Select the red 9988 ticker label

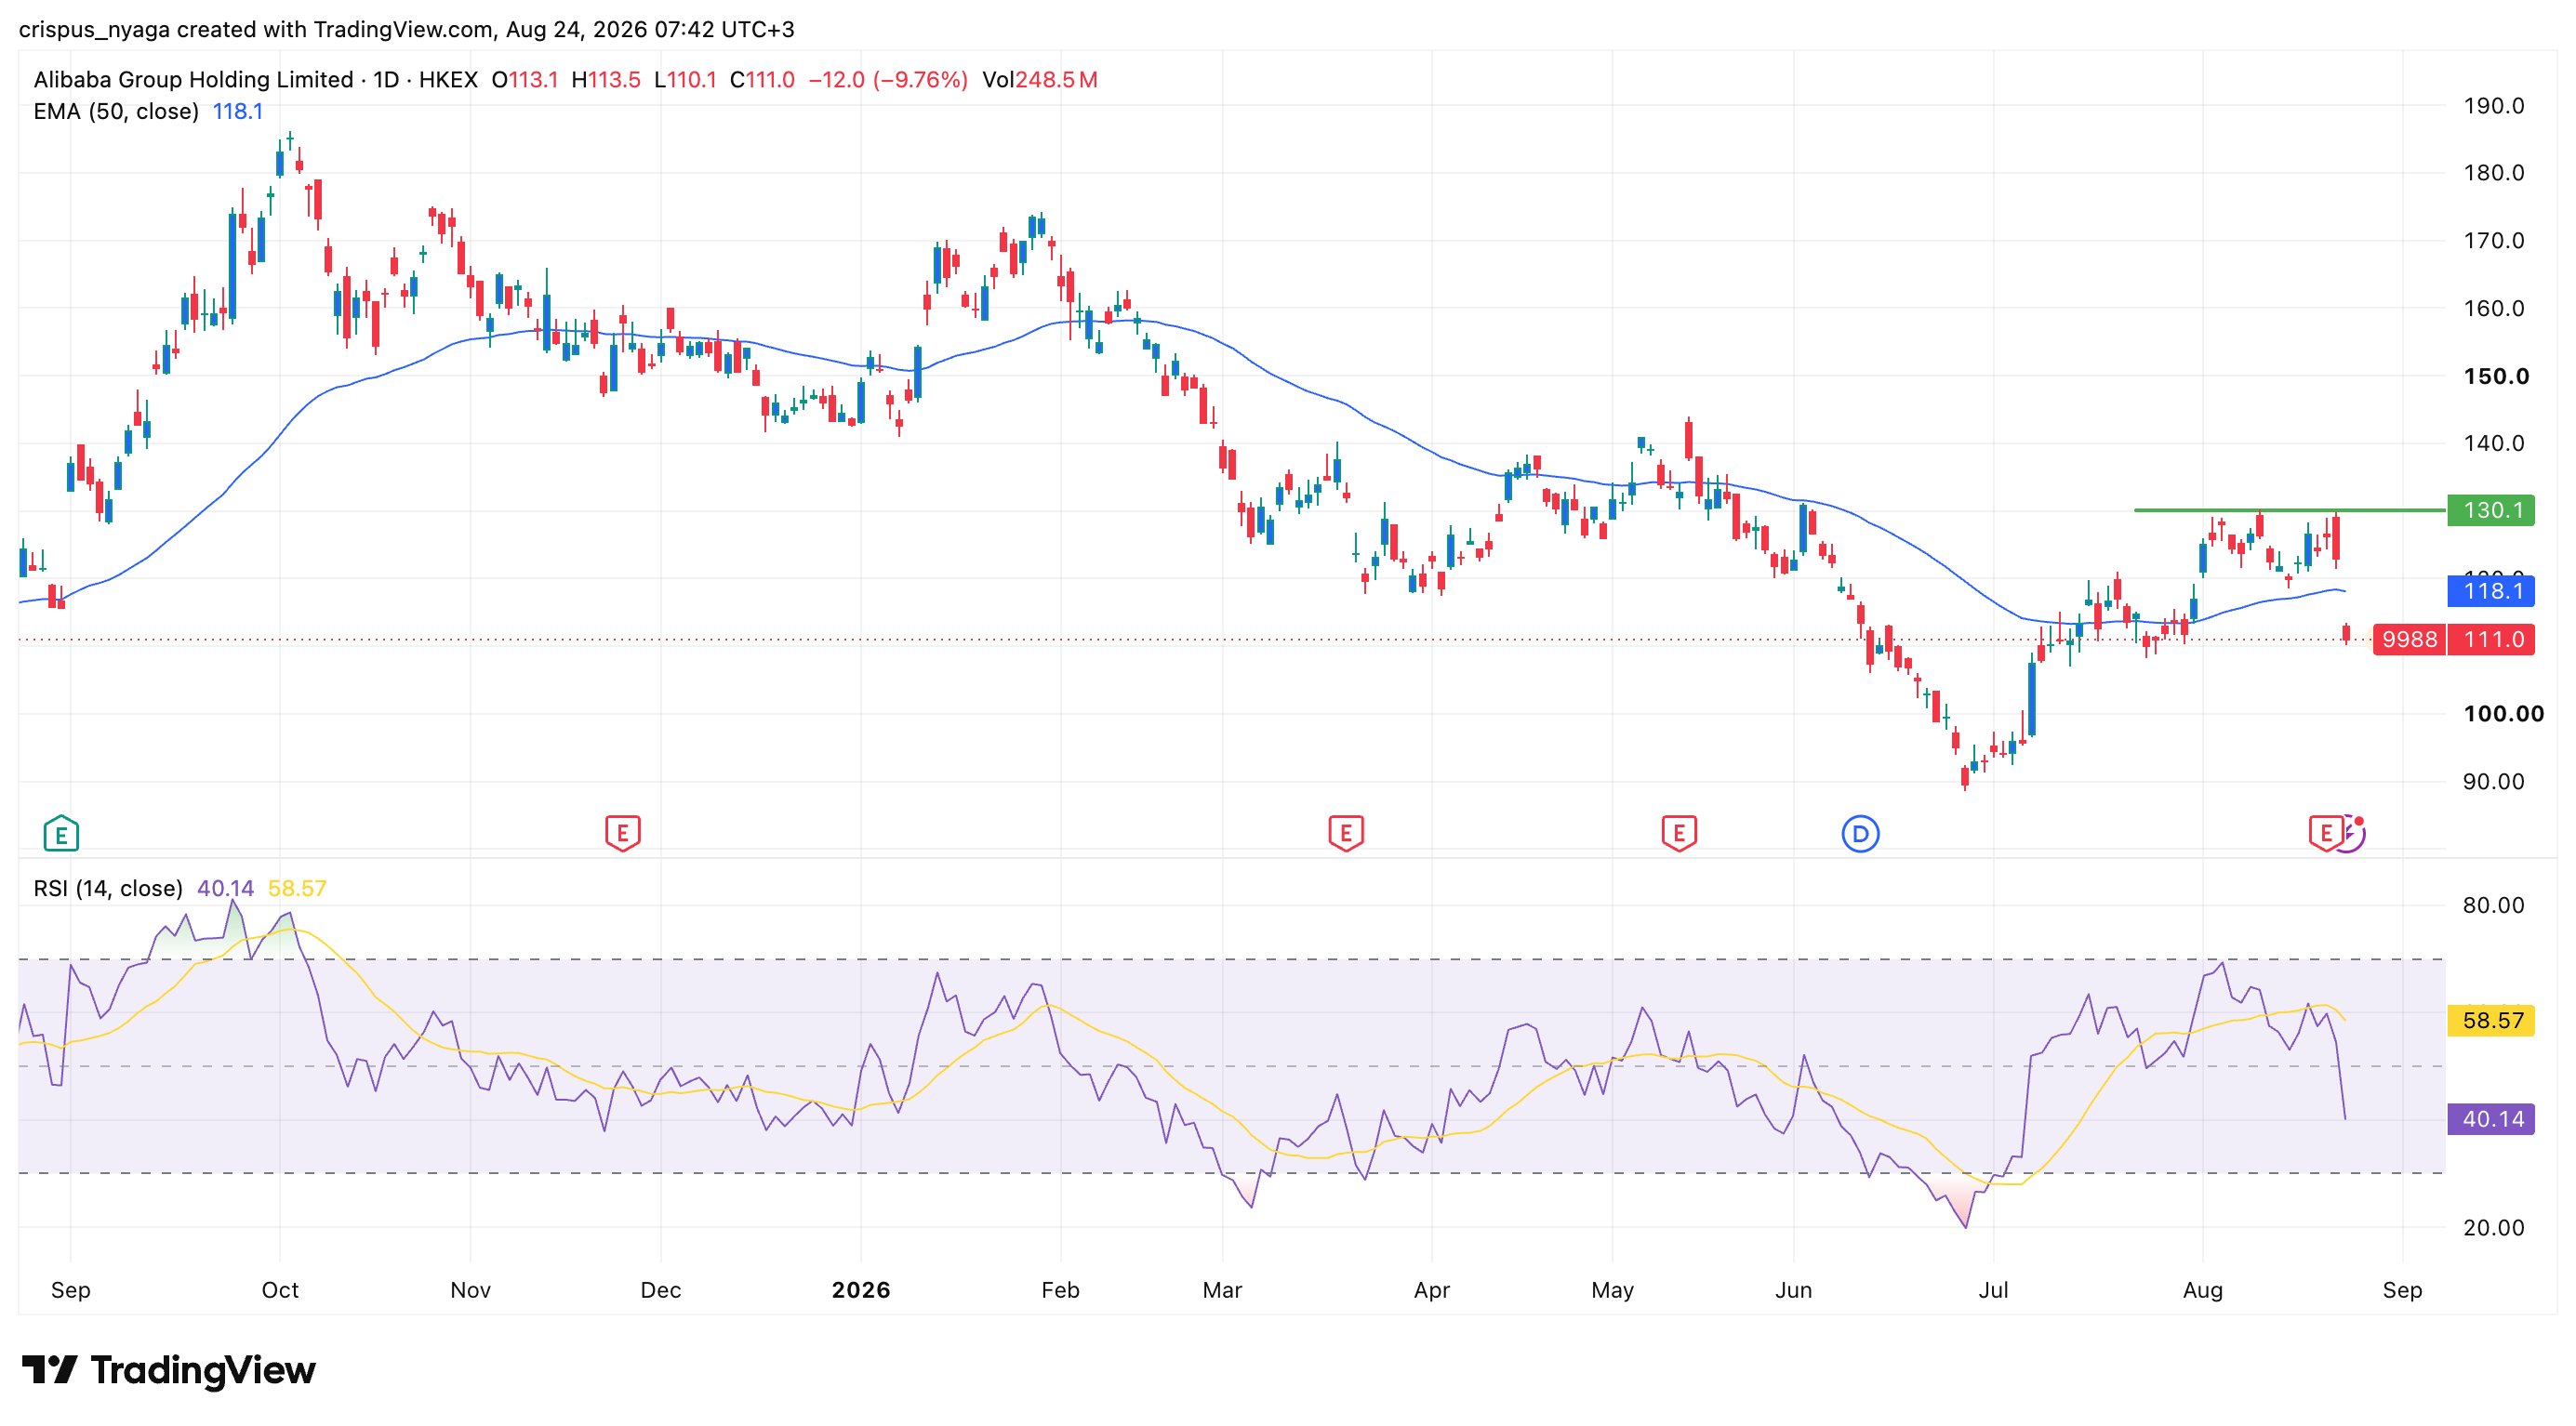pos(2409,640)
